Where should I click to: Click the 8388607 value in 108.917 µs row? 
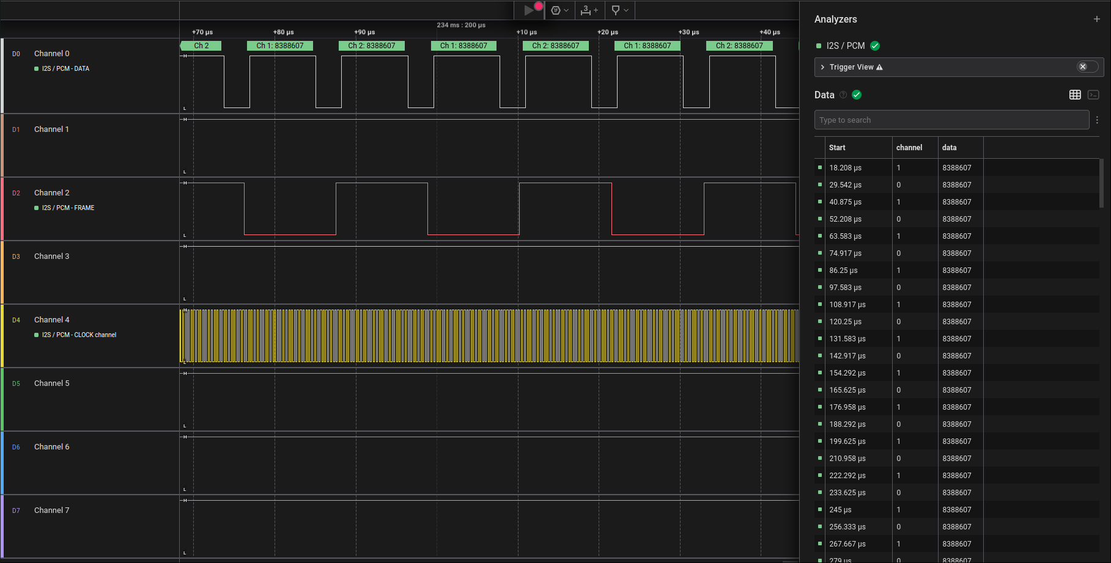tap(957, 304)
